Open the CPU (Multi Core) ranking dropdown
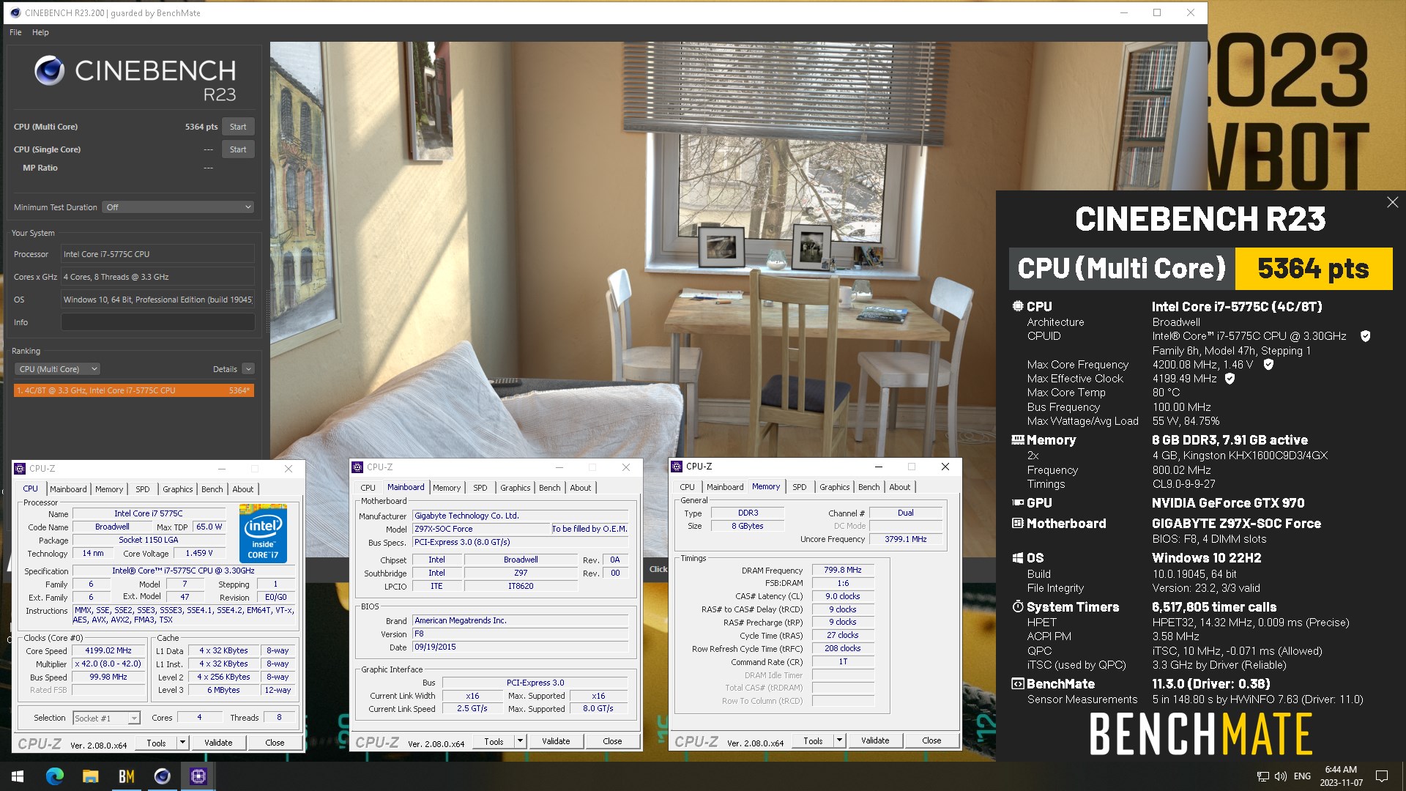 tap(59, 369)
